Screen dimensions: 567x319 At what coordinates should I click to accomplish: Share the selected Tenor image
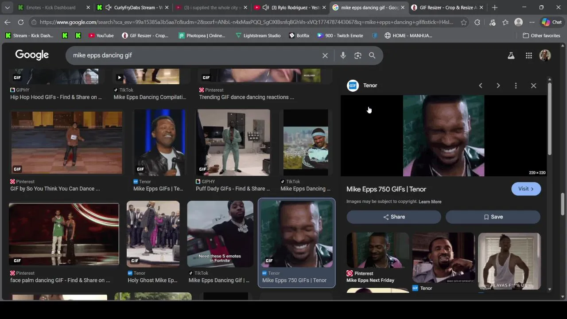pyautogui.click(x=394, y=217)
